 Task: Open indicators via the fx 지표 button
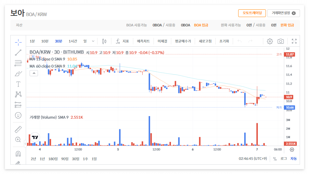(122, 41)
